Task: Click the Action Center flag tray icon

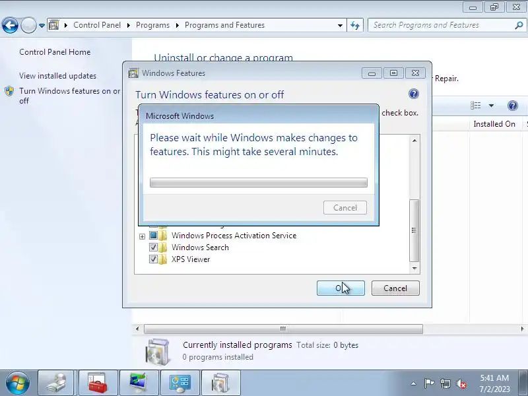Action: pos(429,383)
